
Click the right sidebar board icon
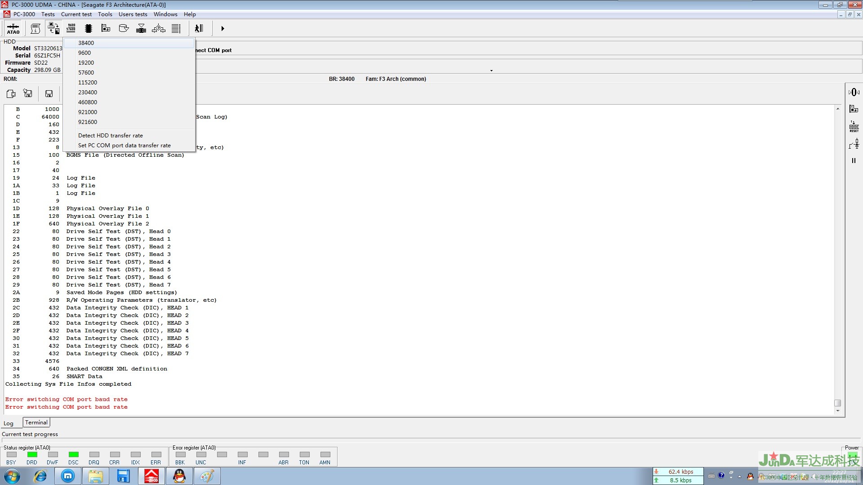click(854, 109)
